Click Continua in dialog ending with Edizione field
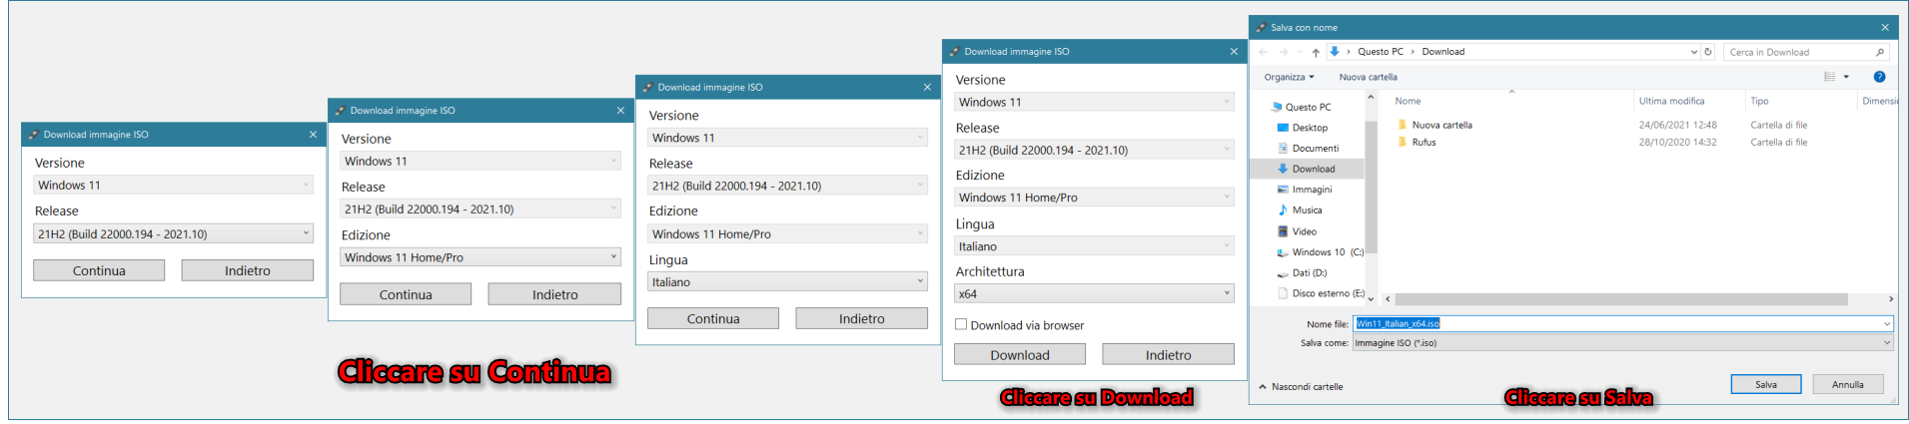Viewport: 1909px width, 424px height. (x=406, y=294)
